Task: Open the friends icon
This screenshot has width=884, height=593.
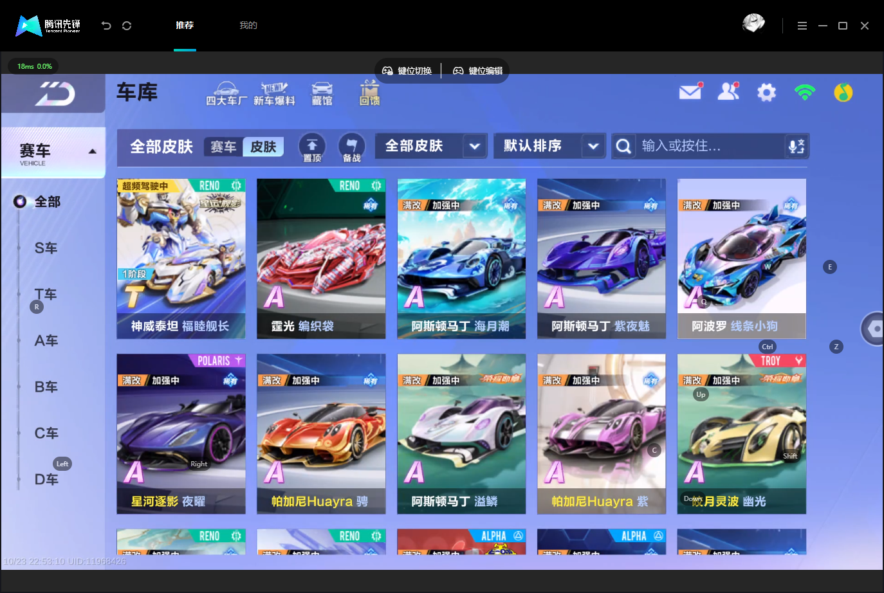Action: pos(728,91)
